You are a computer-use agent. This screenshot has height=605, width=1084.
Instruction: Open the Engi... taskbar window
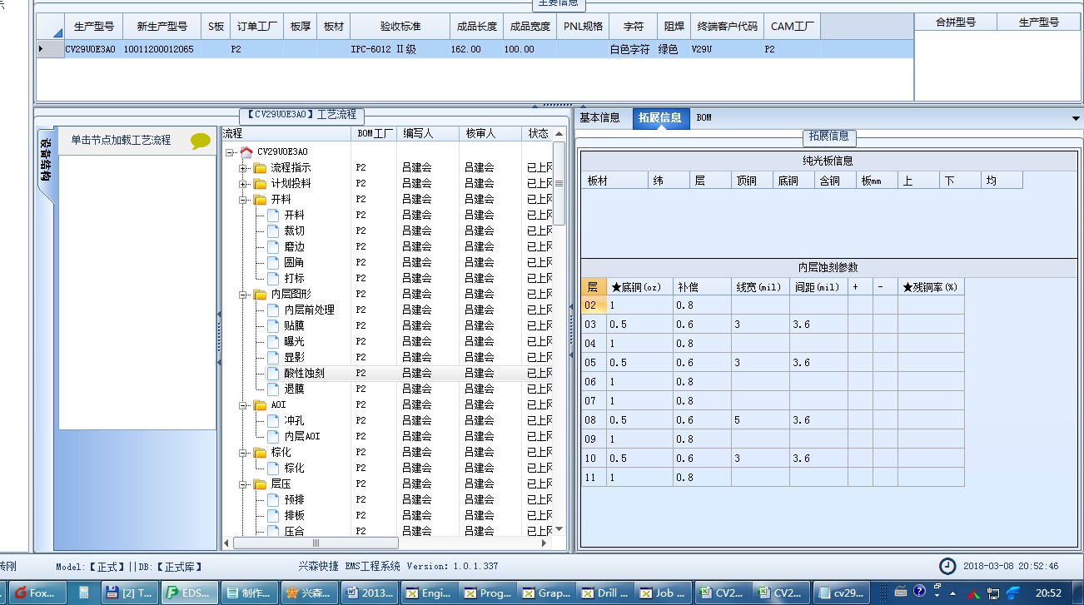coord(429,593)
